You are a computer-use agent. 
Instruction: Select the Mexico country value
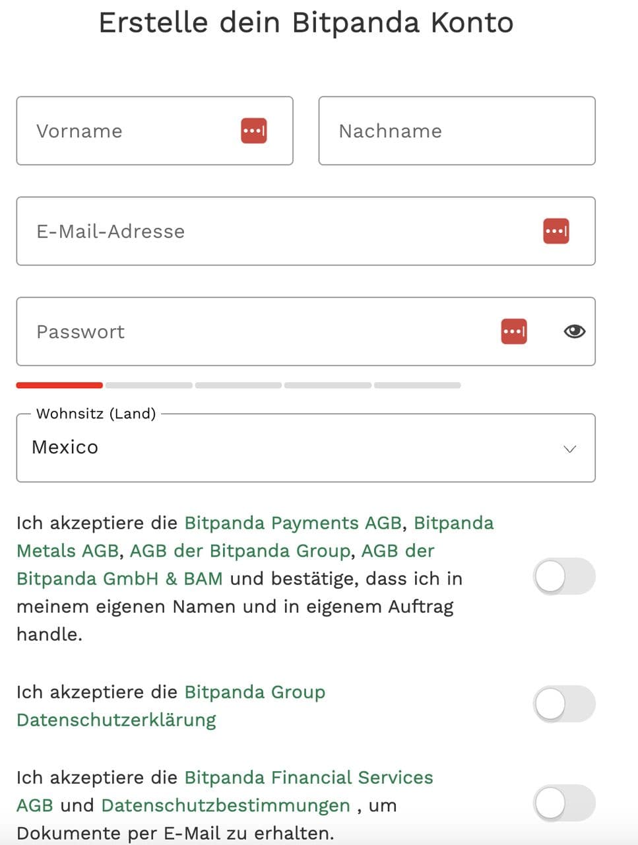coord(65,448)
